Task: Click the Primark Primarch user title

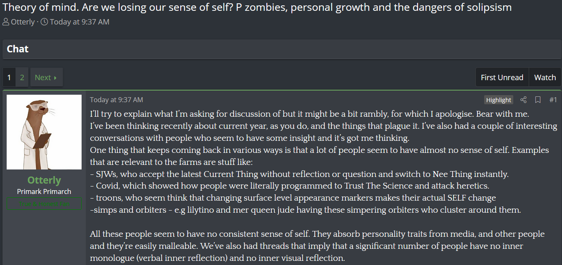Action: pos(44,191)
